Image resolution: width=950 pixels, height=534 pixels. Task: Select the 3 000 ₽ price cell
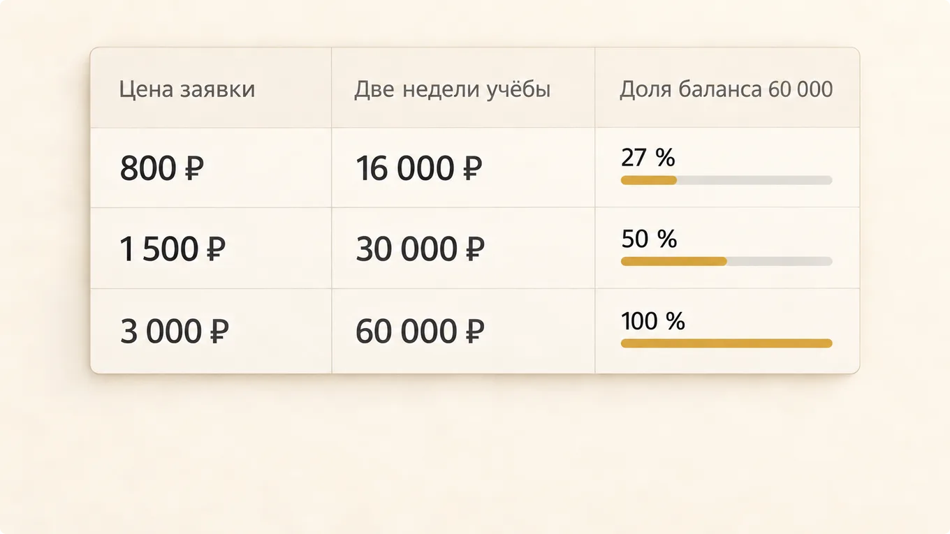[x=211, y=331]
